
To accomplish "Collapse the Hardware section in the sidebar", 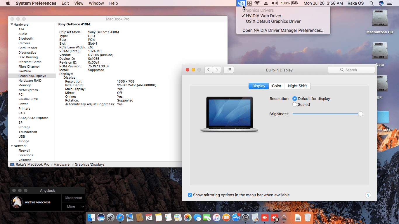I will (12, 24).
